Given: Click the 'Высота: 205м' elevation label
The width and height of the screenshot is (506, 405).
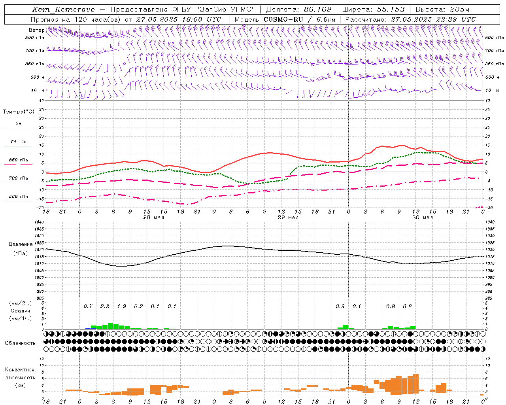Looking at the screenshot, I should point(442,9).
